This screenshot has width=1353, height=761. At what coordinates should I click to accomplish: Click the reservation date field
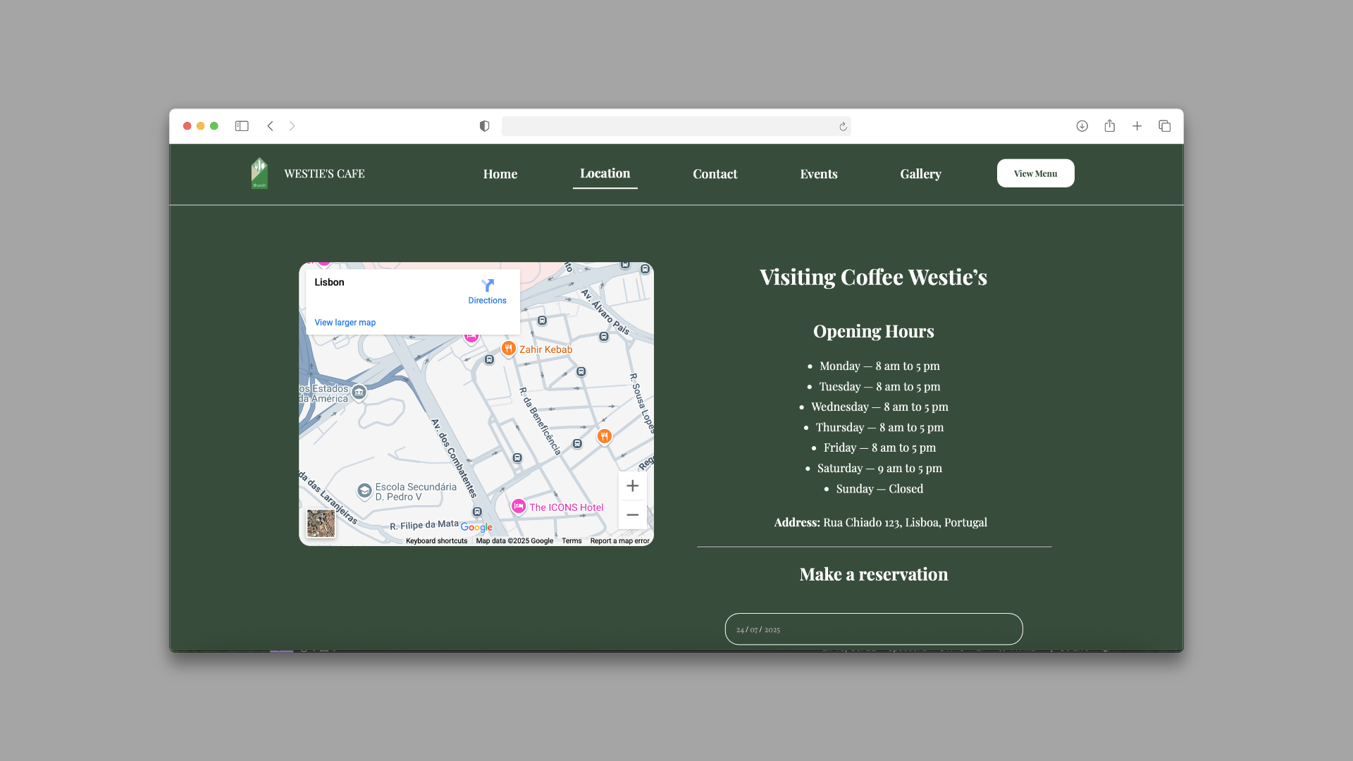pos(873,629)
